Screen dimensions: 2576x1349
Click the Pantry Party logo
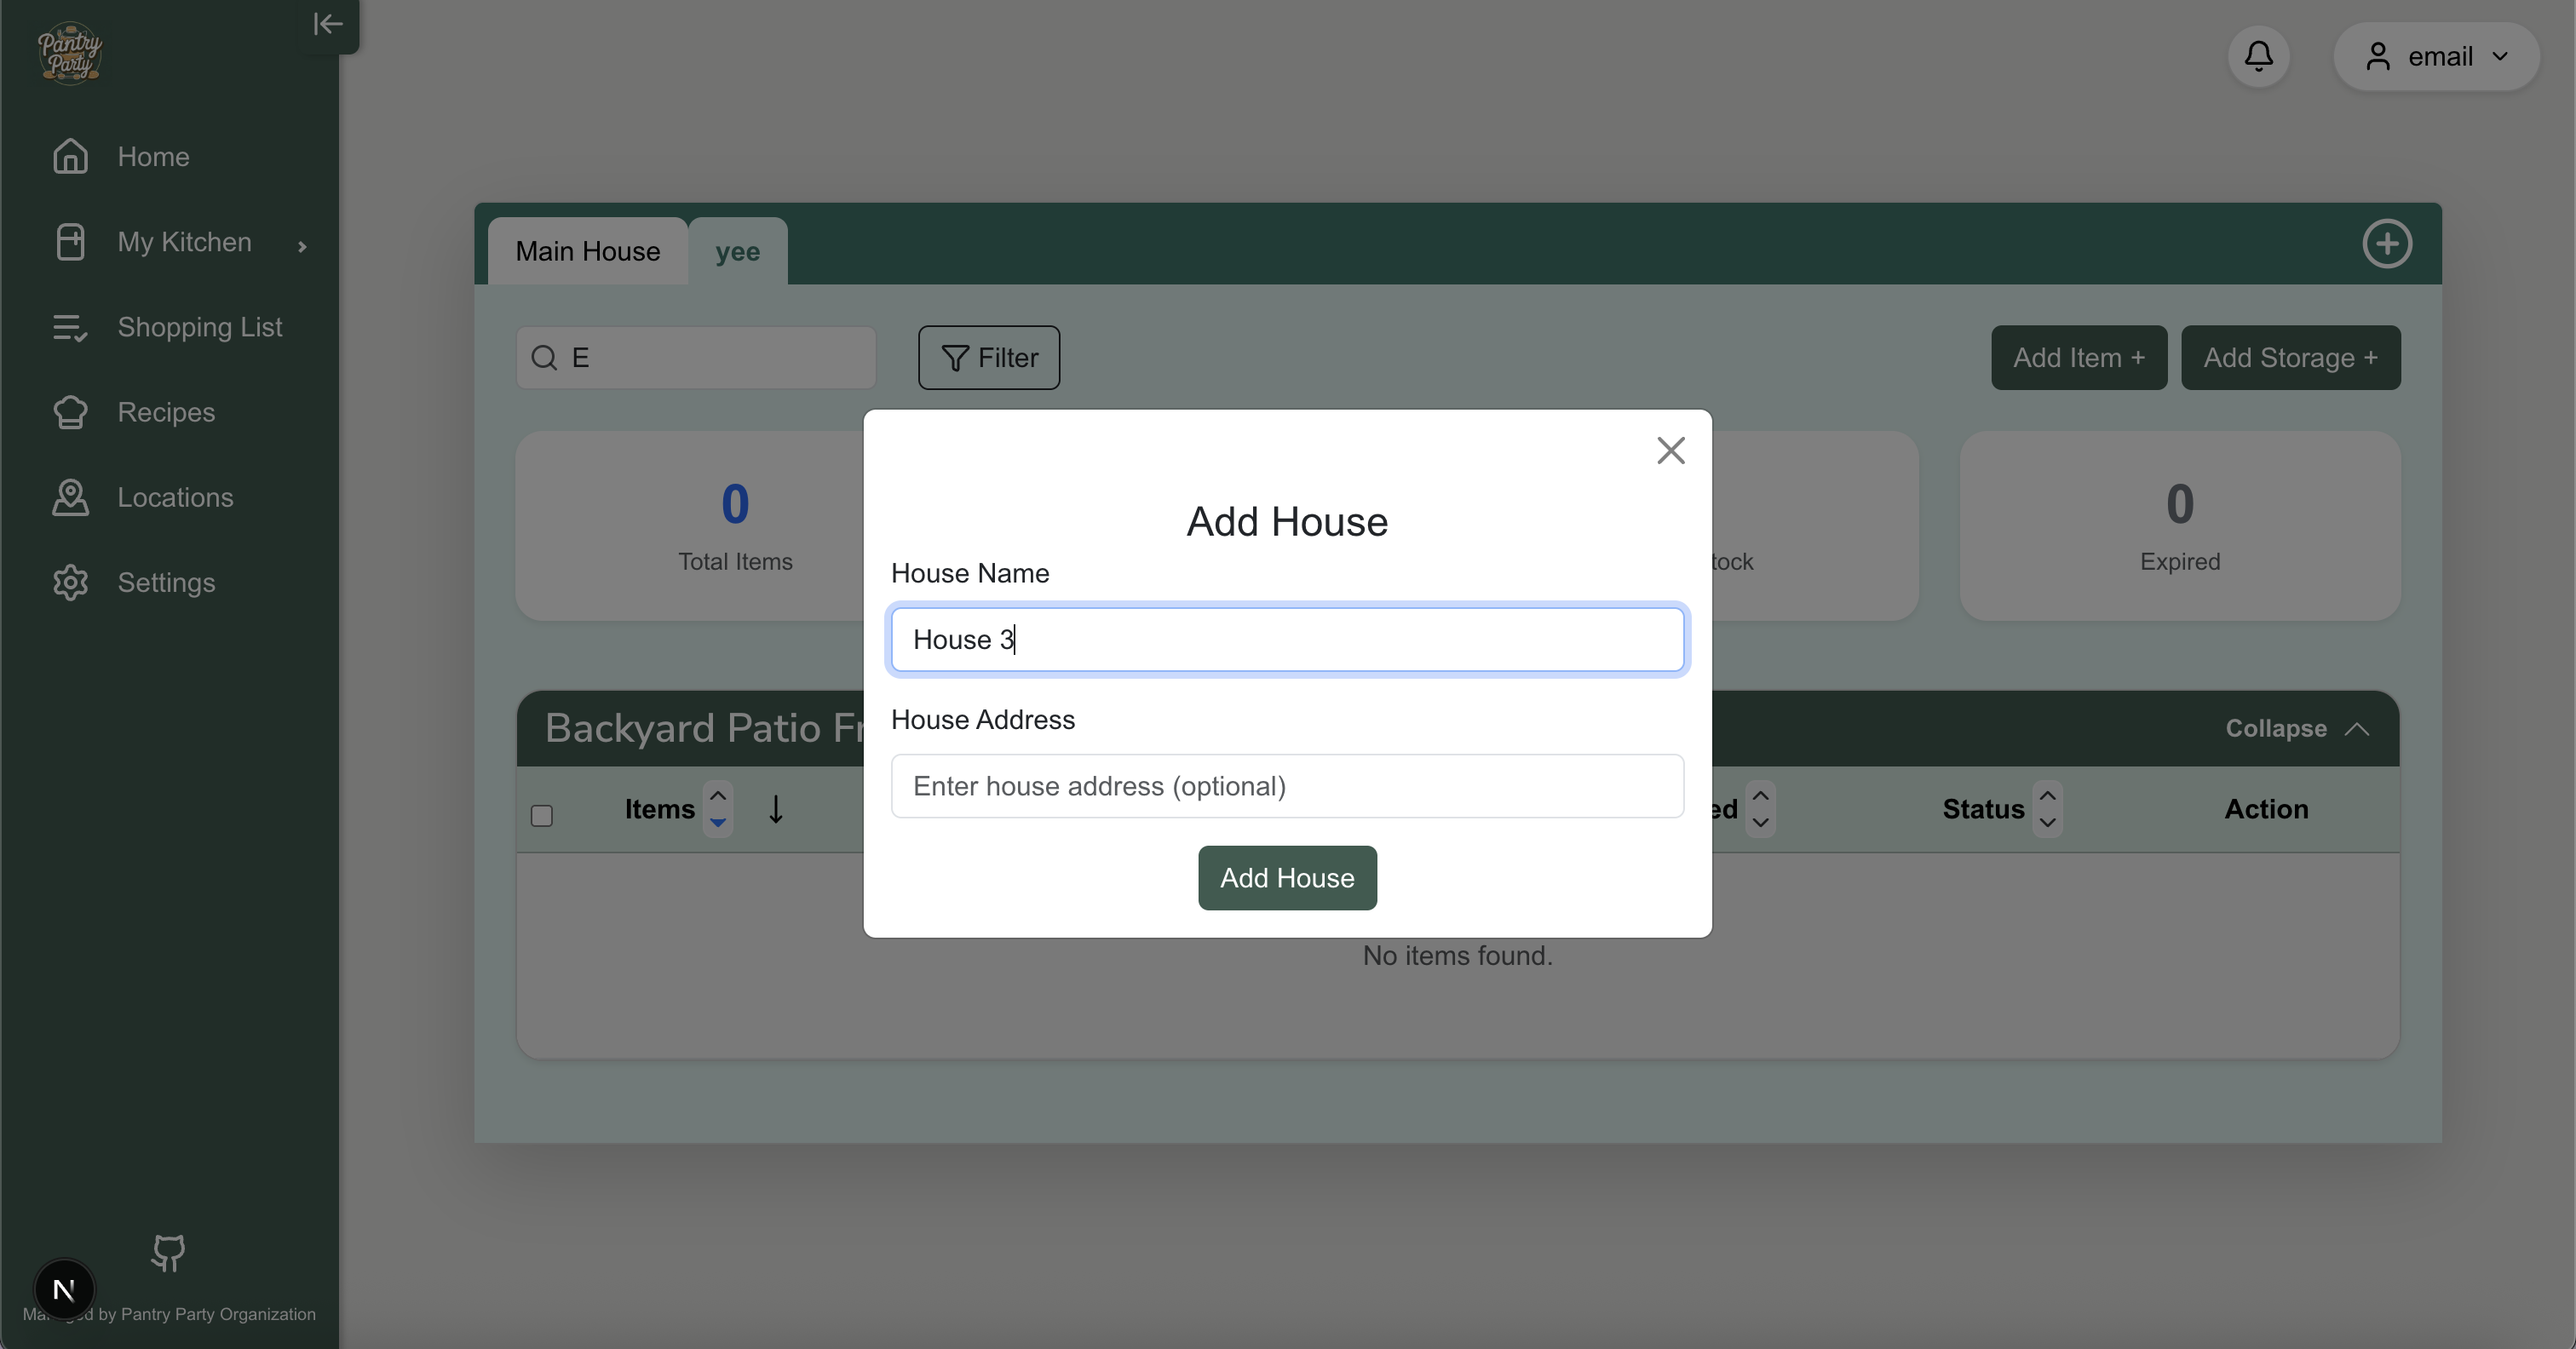[x=69, y=53]
